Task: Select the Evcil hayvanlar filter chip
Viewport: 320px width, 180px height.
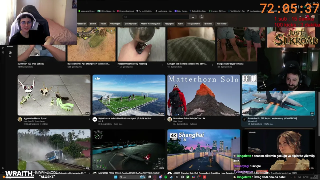Action: (131, 24)
